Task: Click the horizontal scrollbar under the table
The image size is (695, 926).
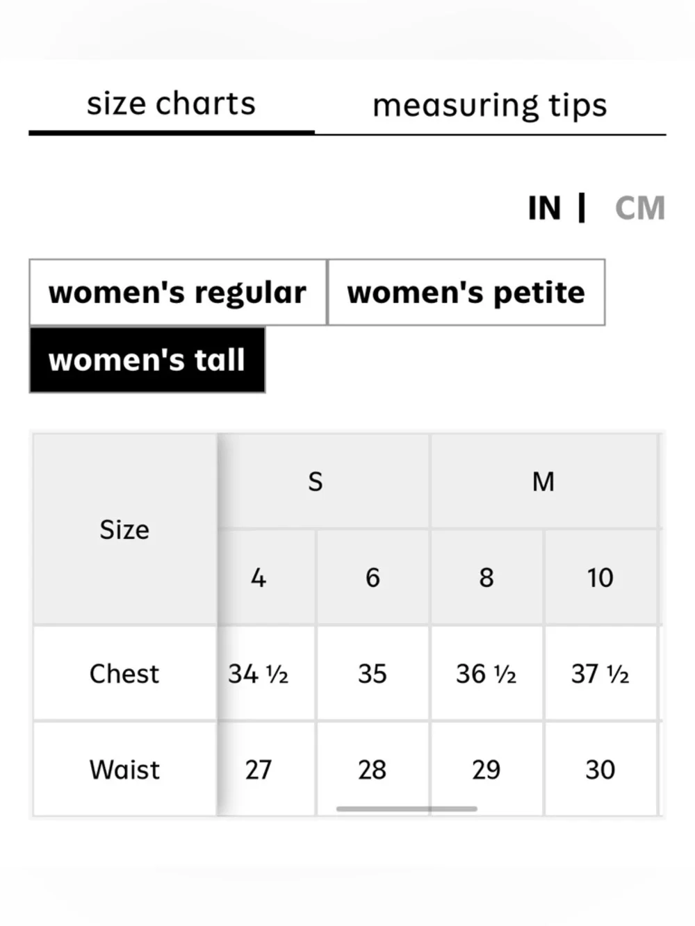Action: point(407,809)
